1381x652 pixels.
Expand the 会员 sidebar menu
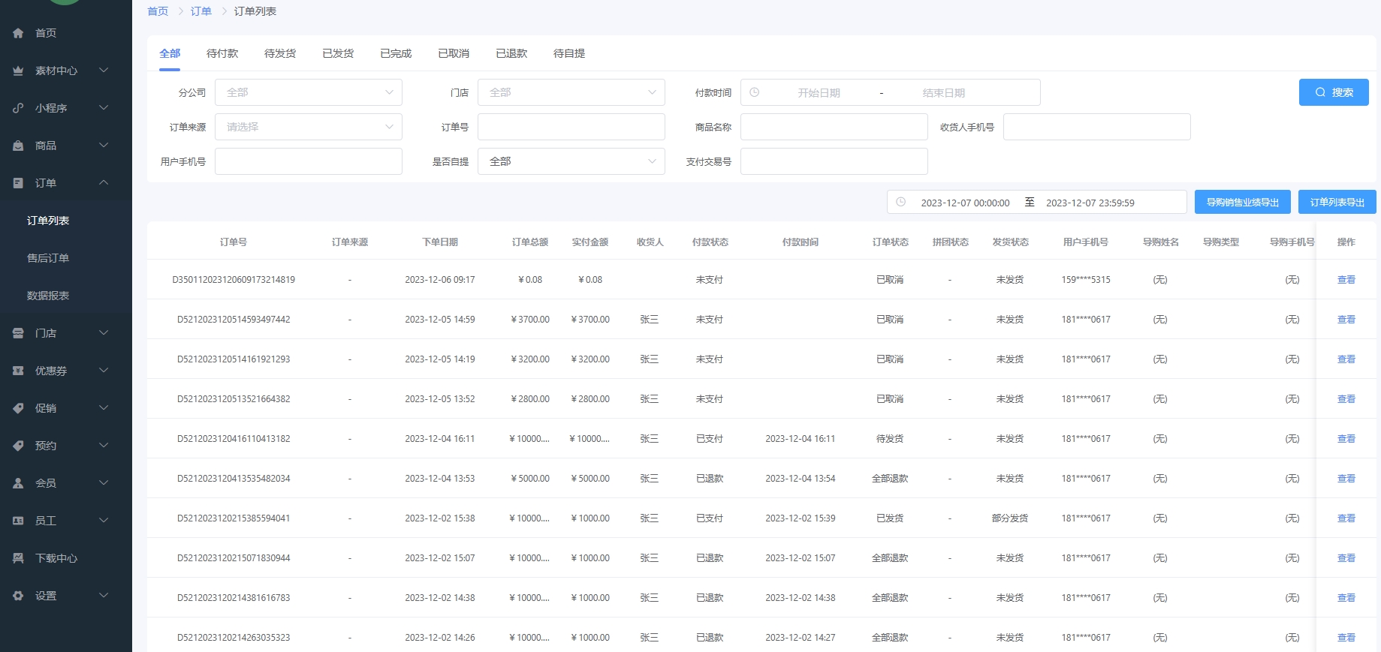(x=104, y=483)
